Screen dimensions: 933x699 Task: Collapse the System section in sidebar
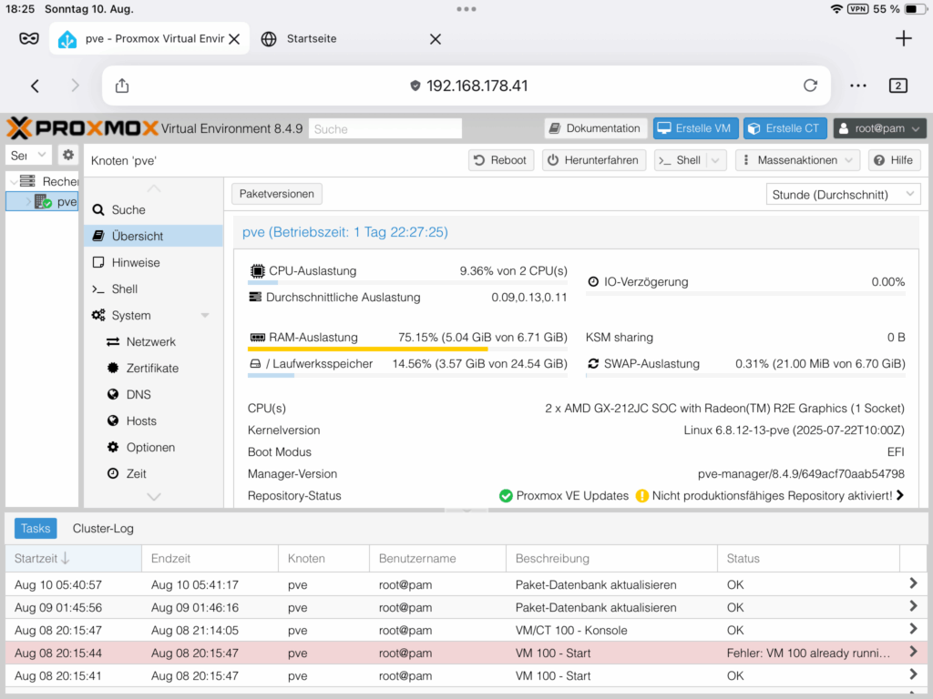[205, 316]
